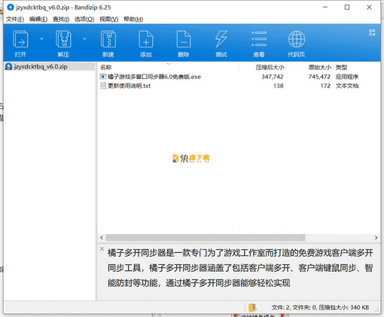The image size is (384, 317).
Task: Open the Help (帮助) menu
Action: tap(133, 19)
